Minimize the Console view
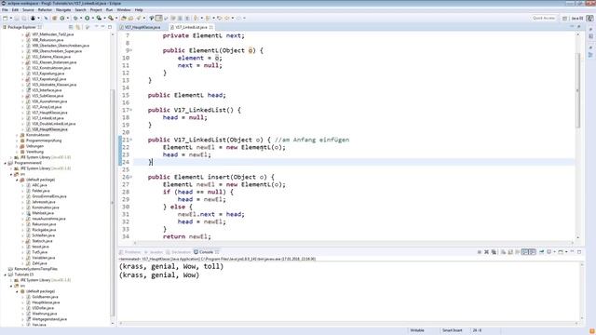Screen dimensions: 596x335 pyautogui.click(x=572, y=251)
